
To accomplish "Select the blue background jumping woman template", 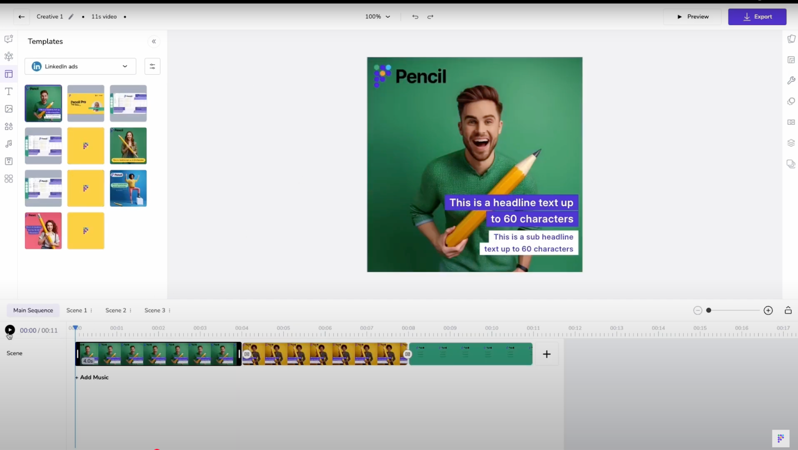I will coord(128,188).
